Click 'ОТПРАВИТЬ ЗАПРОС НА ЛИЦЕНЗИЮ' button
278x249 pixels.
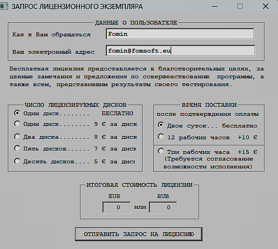(x=139, y=234)
